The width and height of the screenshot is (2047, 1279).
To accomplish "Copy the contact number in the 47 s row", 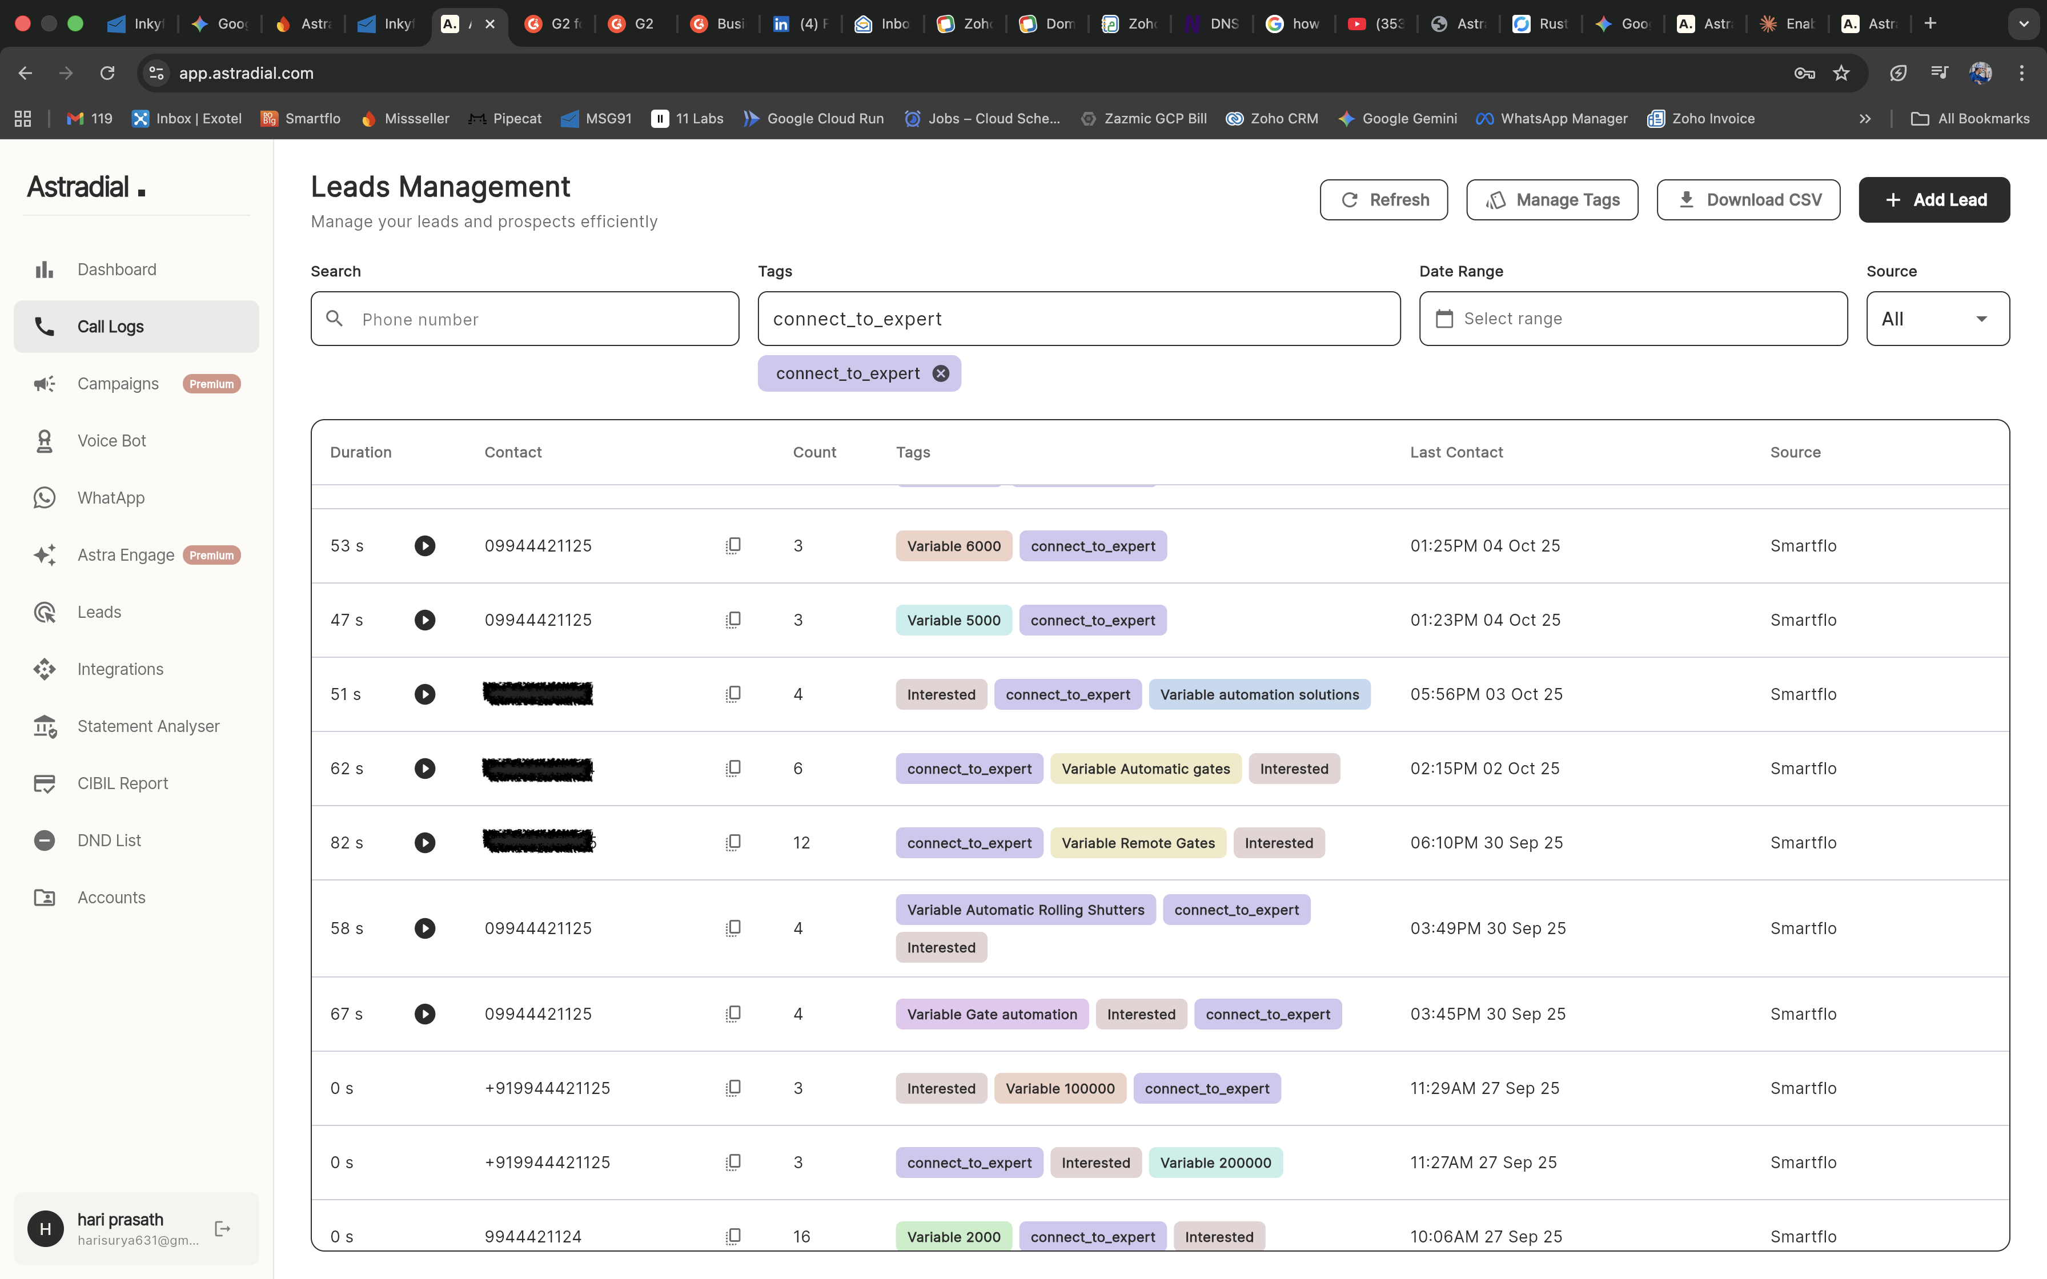I will point(733,620).
